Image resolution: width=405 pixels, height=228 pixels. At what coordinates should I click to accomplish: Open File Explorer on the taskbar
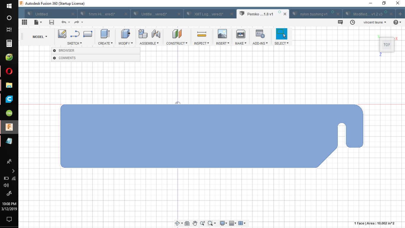pos(9,85)
